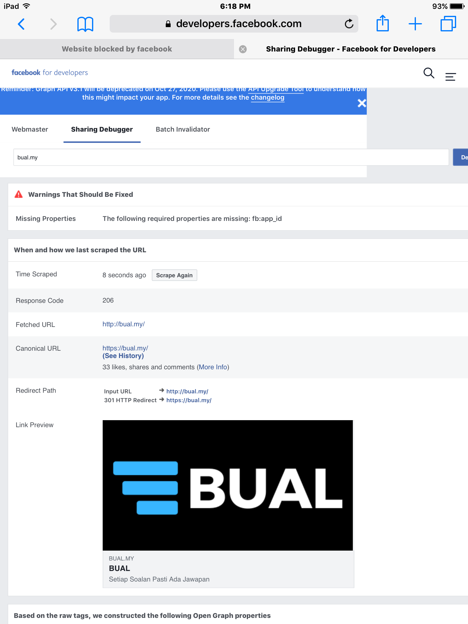Dismiss the blue Graph API reminder banner
Screen dimensions: 468x624
click(x=362, y=103)
